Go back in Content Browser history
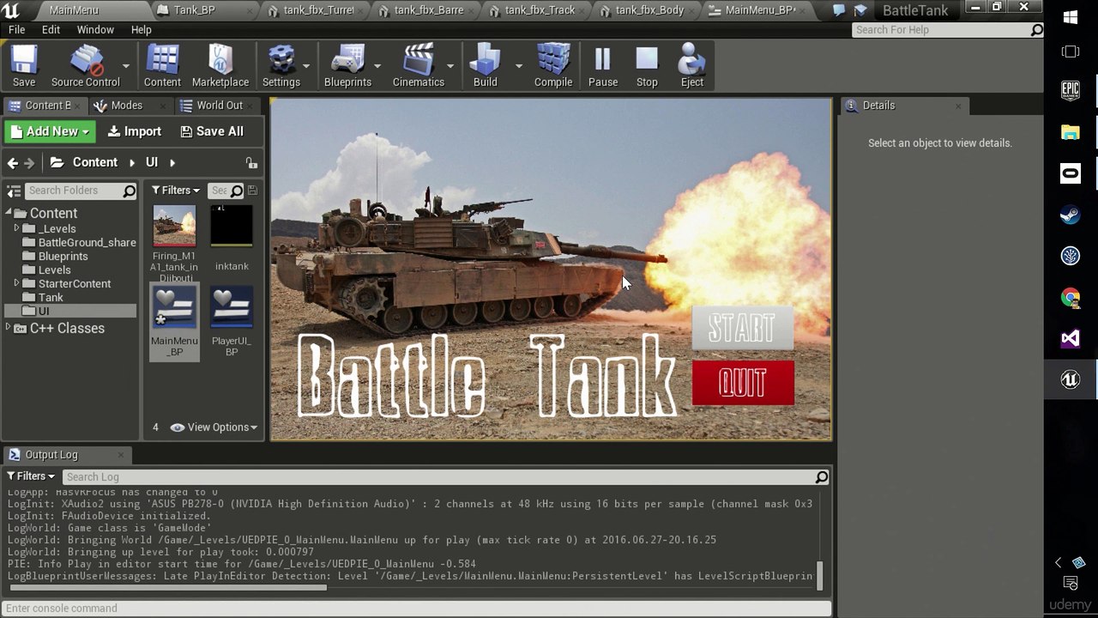 tap(13, 162)
